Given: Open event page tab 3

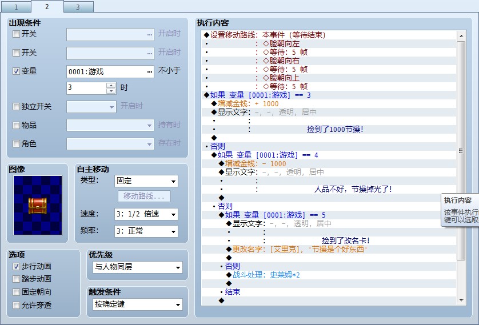Looking at the screenshot, I should coord(78,7).
